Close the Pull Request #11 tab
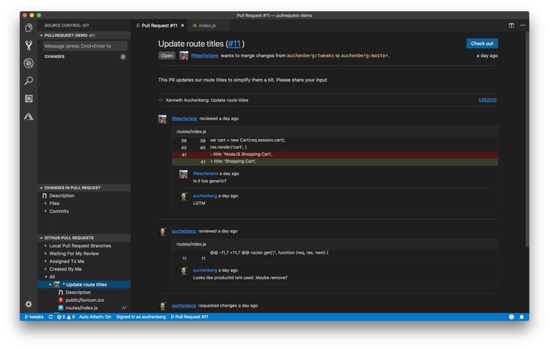The image size is (549, 349). [x=183, y=26]
